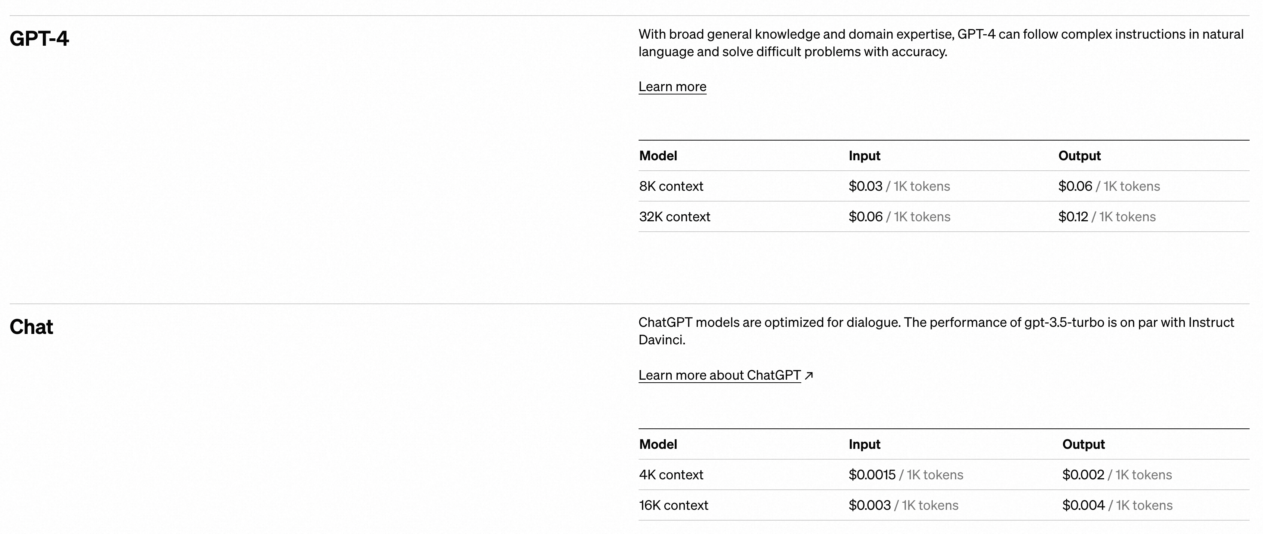Click the GPT-4 "Learn more" link
The image size is (1263, 534).
[672, 87]
